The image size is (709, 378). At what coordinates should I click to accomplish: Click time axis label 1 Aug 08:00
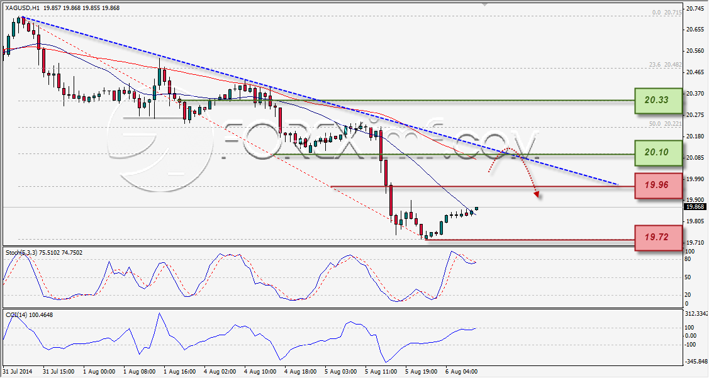click(139, 372)
